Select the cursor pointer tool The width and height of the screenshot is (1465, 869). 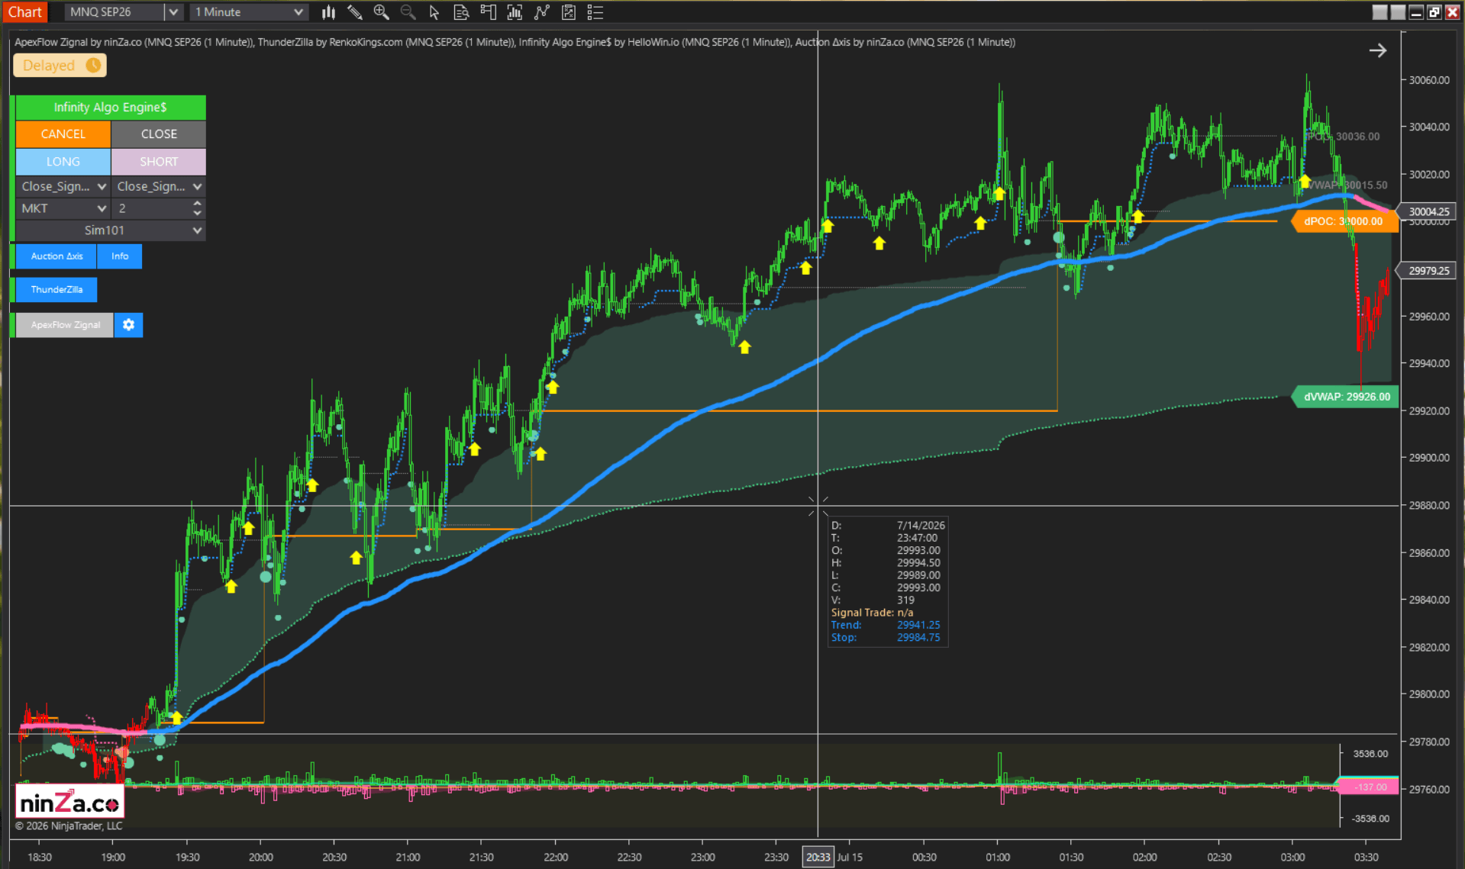coord(434,12)
